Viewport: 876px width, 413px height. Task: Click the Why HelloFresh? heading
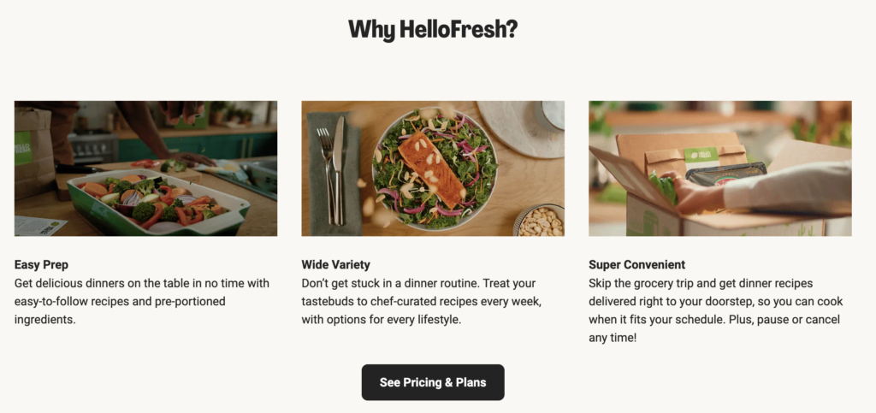[433, 29]
